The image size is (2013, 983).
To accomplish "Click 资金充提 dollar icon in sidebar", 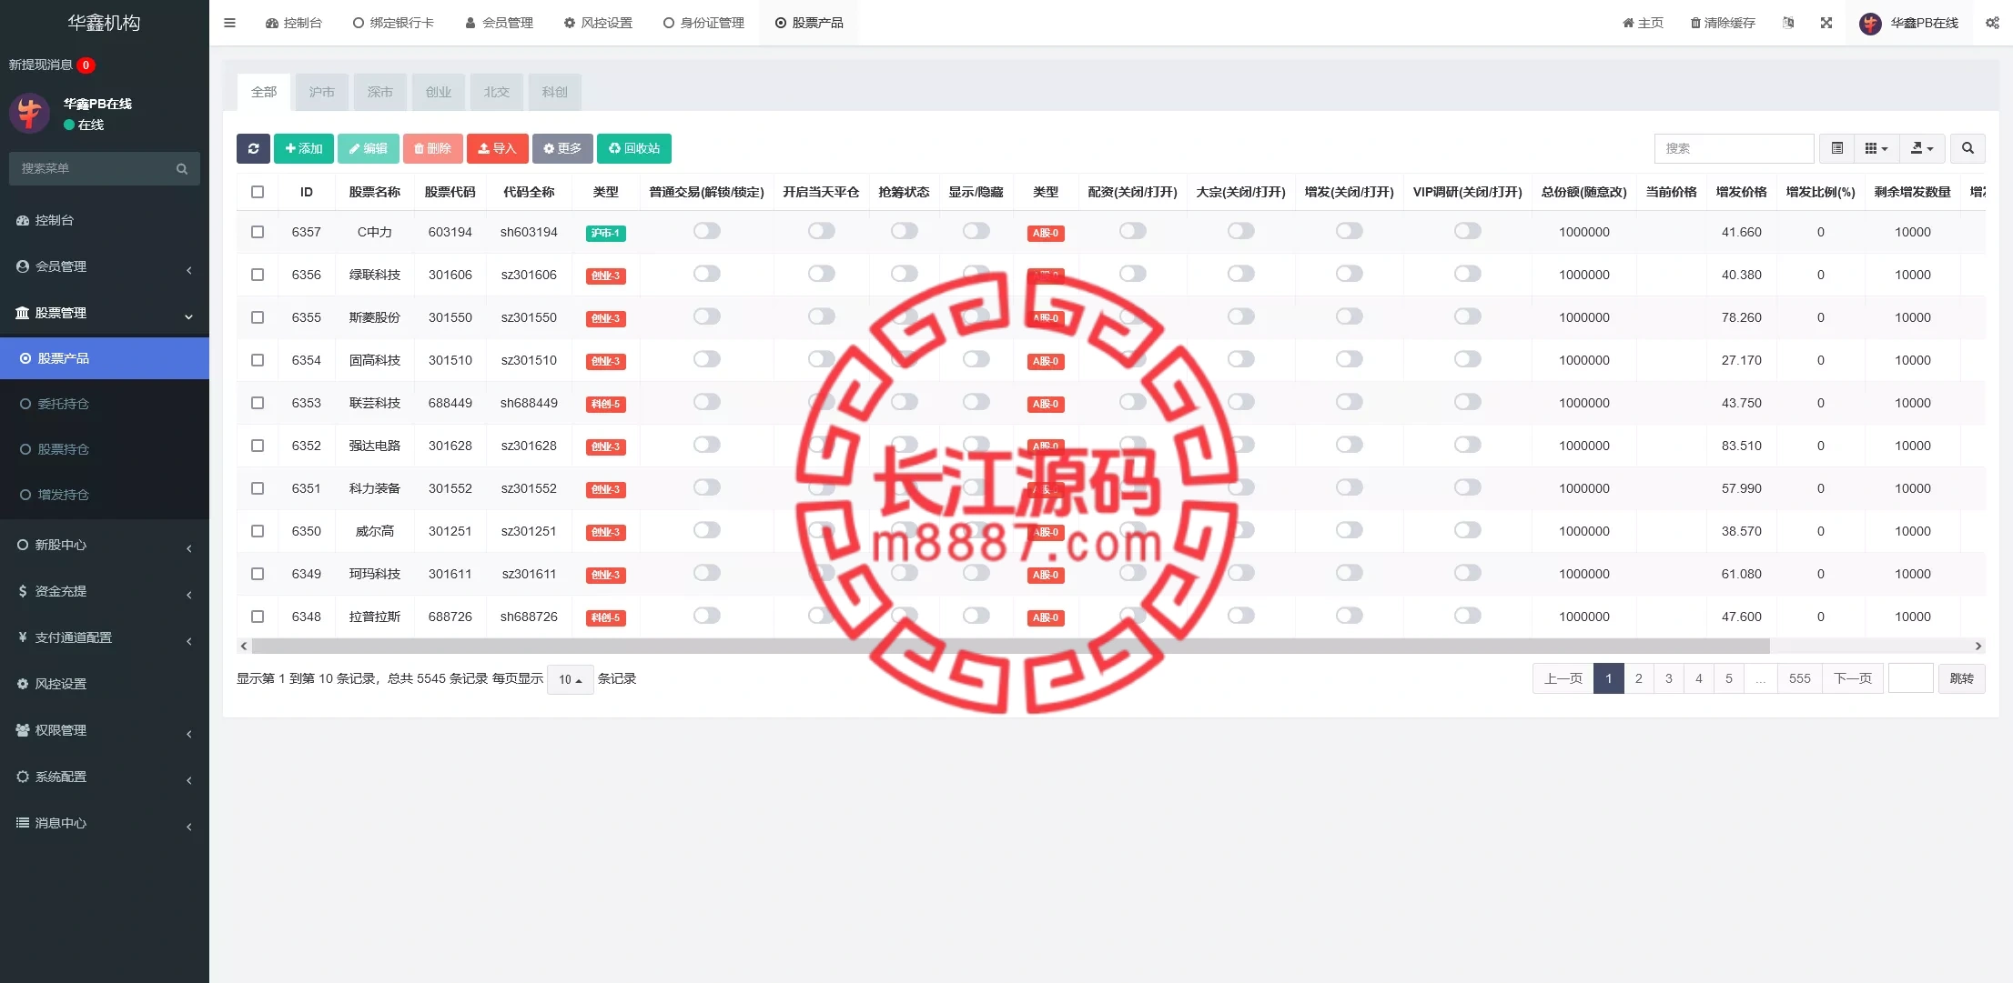I will pos(23,591).
